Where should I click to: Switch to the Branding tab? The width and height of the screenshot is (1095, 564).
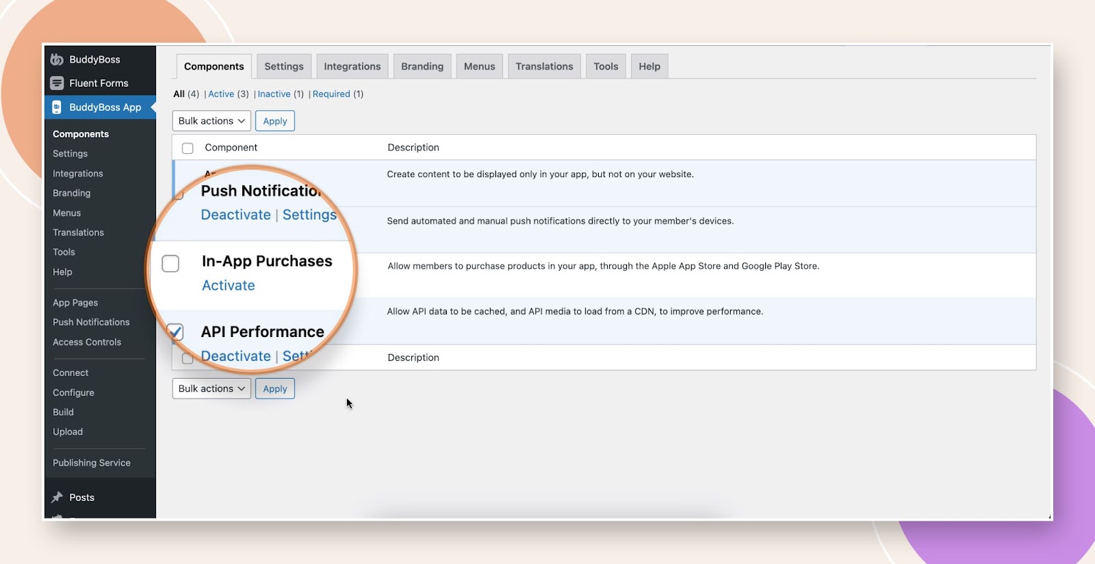coord(422,66)
